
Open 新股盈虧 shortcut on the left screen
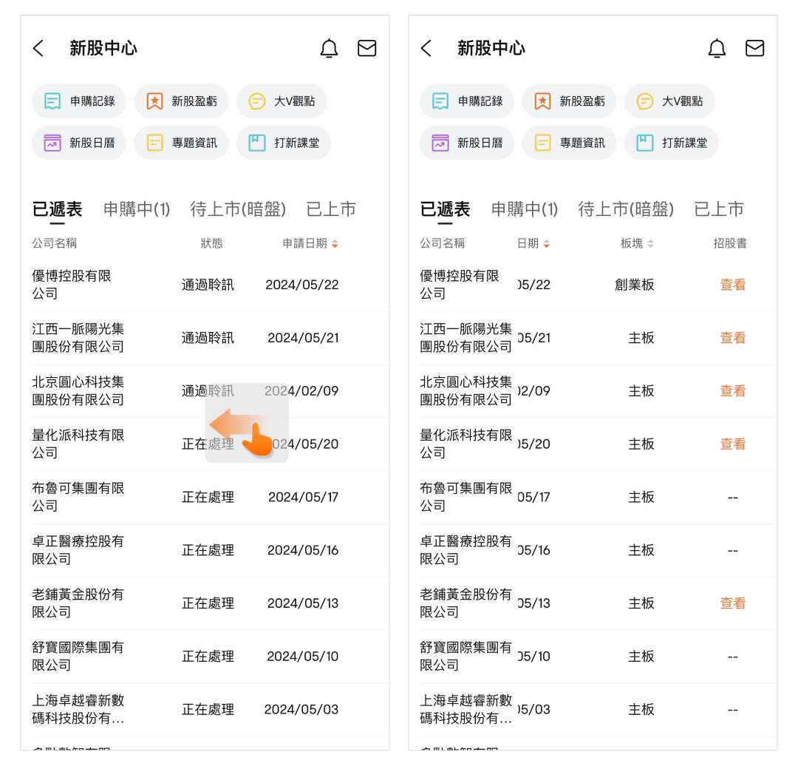tap(181, 101)
